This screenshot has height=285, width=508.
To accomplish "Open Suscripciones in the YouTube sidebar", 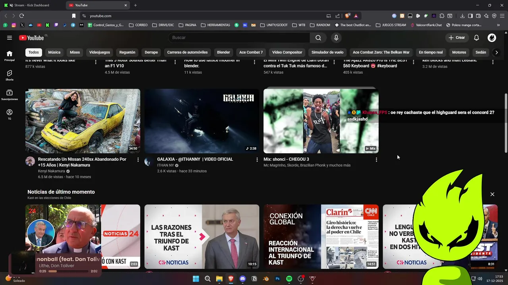I will pos(10,95).
